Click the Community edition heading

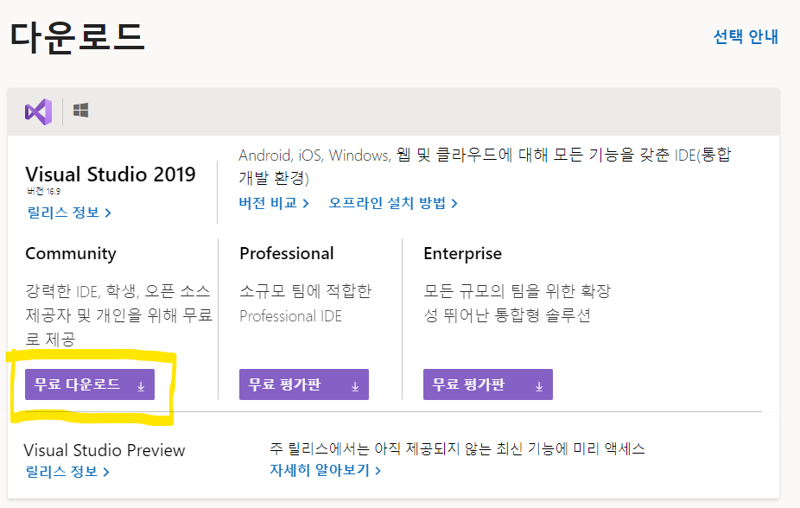pos(70,253)
